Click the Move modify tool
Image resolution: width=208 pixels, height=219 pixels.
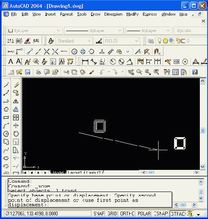click(16, 126)
